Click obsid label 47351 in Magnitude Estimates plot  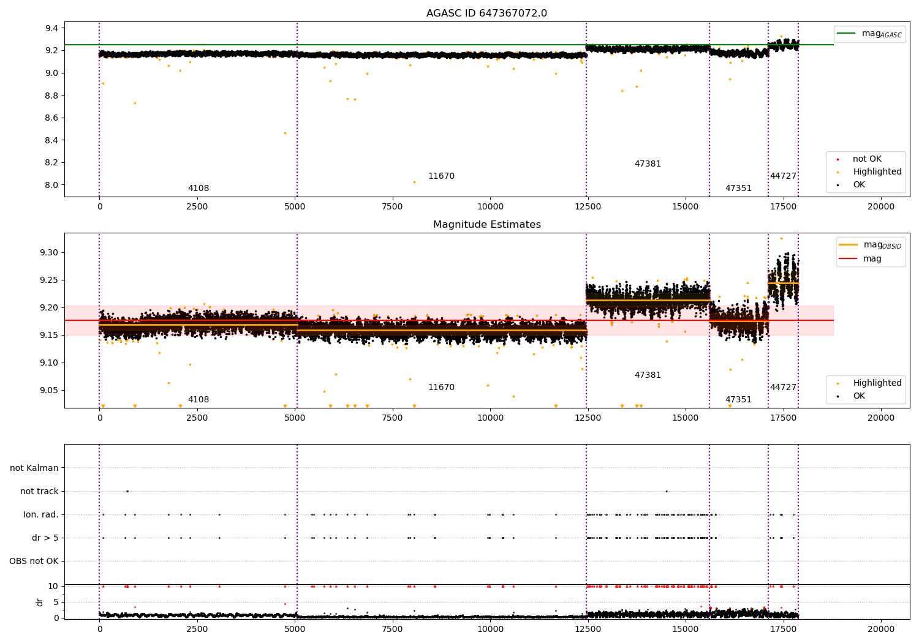point(738,400)
